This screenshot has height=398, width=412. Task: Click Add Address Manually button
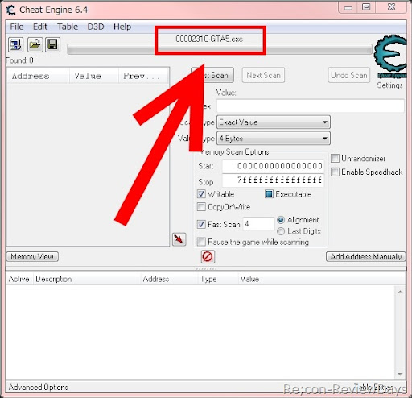[366, 257]
